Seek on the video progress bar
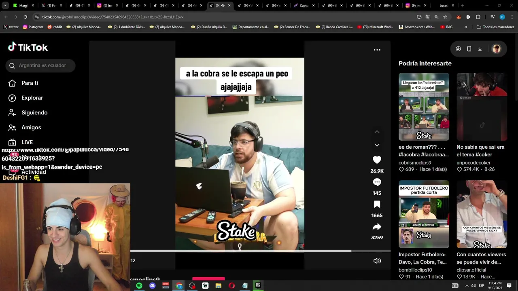 [x=260, y=251]
